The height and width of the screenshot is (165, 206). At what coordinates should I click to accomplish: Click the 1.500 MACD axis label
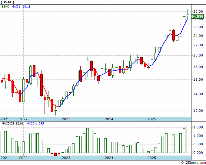[198, 128]
